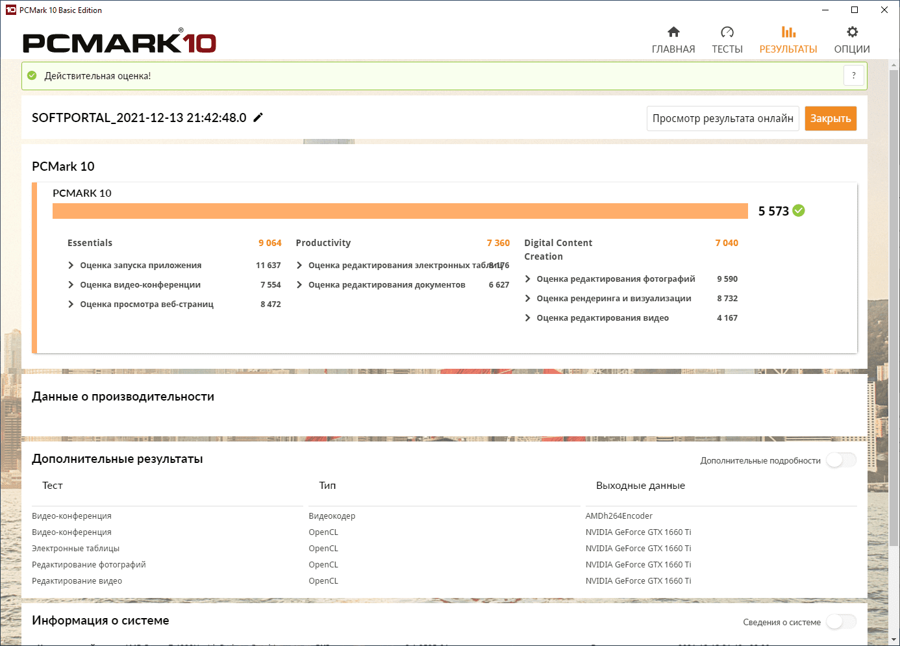Expand Оценка редактирования фотографий

528,279
